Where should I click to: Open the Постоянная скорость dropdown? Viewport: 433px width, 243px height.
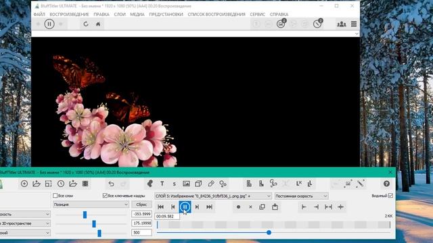click(301, 196)
